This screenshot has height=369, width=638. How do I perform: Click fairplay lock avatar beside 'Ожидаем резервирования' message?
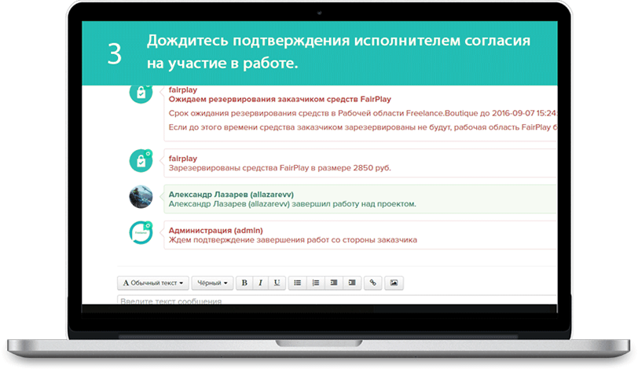tap(141, 93)
